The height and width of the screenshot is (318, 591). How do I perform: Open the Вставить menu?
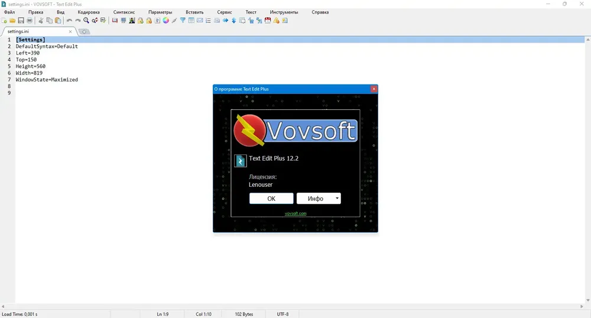pyautogui.click(x=194, y=12)
